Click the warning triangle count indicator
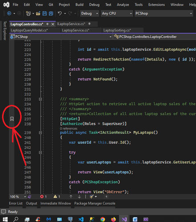Viewport: 196px width, 222px height. coord(57,197)
